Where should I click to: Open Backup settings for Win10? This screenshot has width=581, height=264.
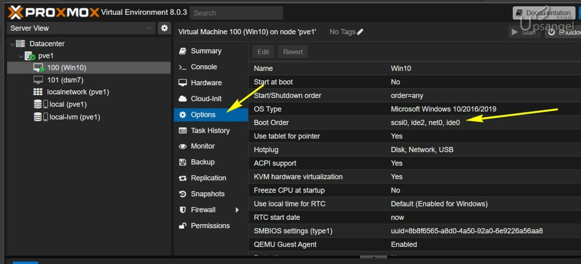click(x=203, y=162)
